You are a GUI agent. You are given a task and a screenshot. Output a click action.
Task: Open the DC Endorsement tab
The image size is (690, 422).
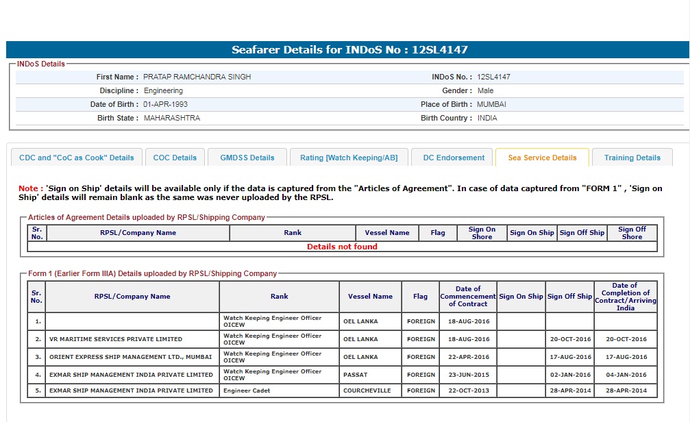pos(454,158)
